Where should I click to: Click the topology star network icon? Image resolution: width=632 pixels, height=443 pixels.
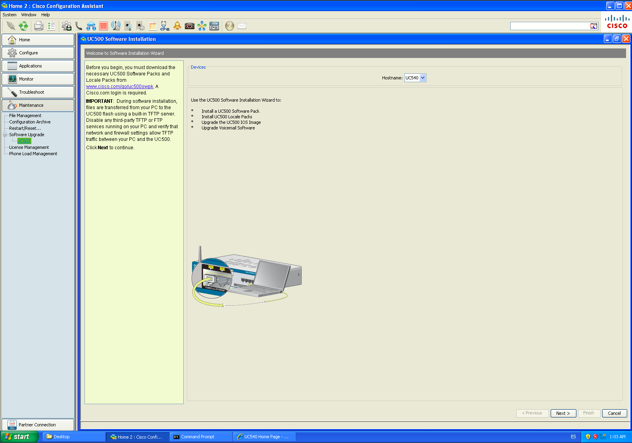(x=202, y=26)
